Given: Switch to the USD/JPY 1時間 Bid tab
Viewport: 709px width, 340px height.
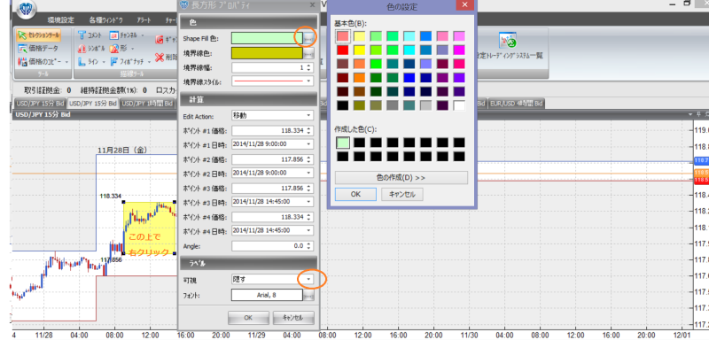Looking at the screenshot, I should pos(147,104).
